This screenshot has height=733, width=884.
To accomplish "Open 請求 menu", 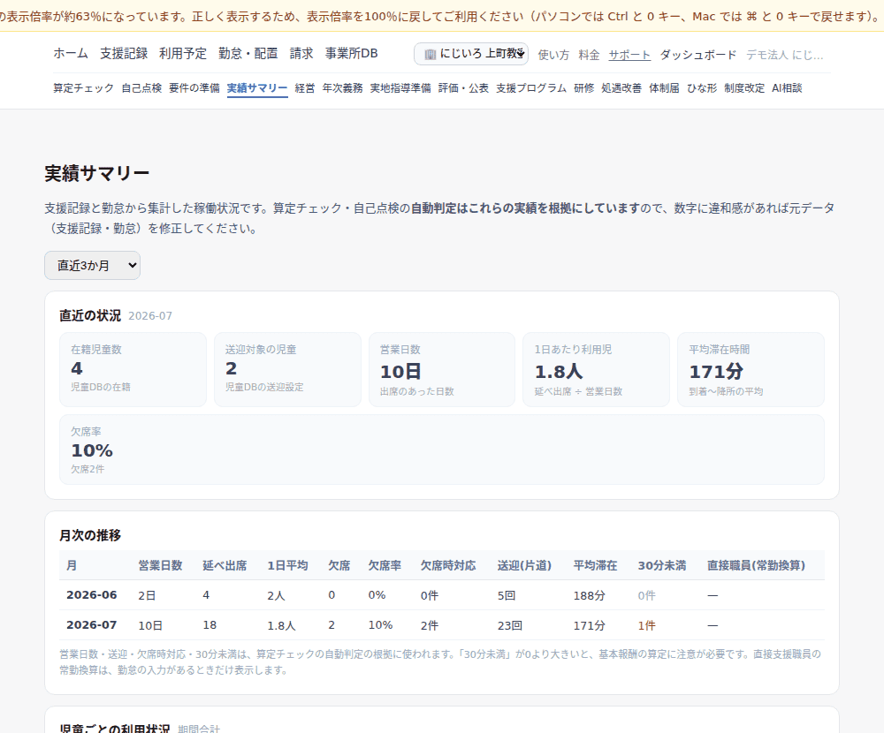I will click(301, 54).
